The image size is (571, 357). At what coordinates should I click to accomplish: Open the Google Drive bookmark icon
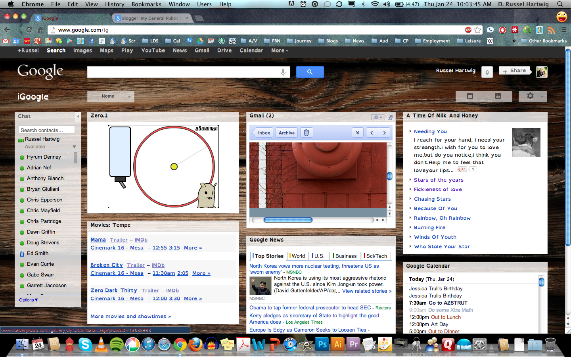tap(200, 41)
